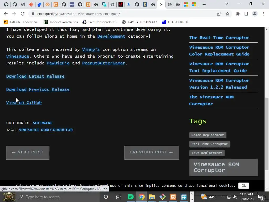The image size is (269, 202).
Task: Select the Color Replacement tag
Action: (208, 135)
